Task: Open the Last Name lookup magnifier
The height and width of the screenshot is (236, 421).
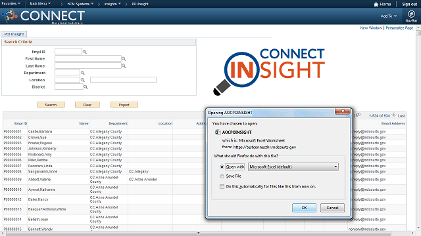Action: point(124,66)
